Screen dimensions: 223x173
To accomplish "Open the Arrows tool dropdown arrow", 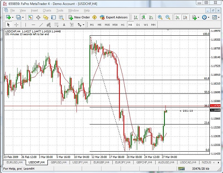I will [83, 25].
